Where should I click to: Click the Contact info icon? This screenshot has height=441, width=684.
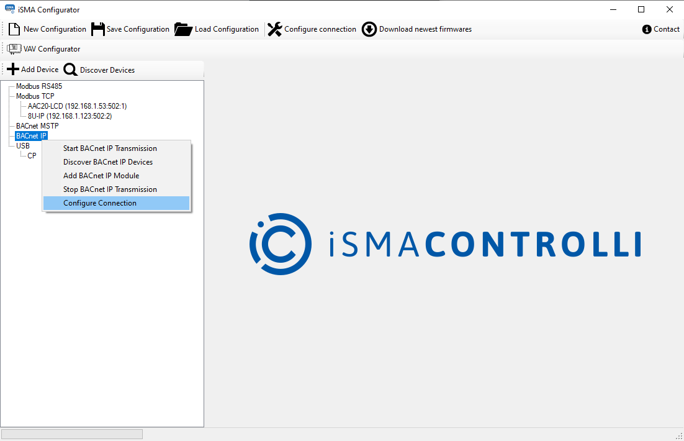coord(647,29)
